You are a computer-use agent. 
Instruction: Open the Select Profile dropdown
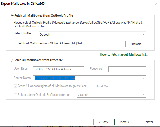click(x=92, y=34)
